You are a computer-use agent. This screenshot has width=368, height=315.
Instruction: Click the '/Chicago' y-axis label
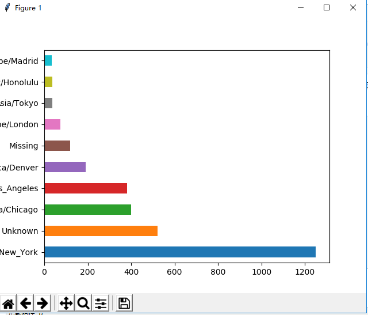[x=20, y=210]
